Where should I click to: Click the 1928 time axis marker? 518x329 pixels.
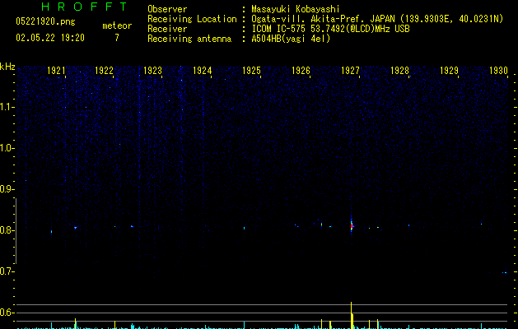tap(399, 71)
